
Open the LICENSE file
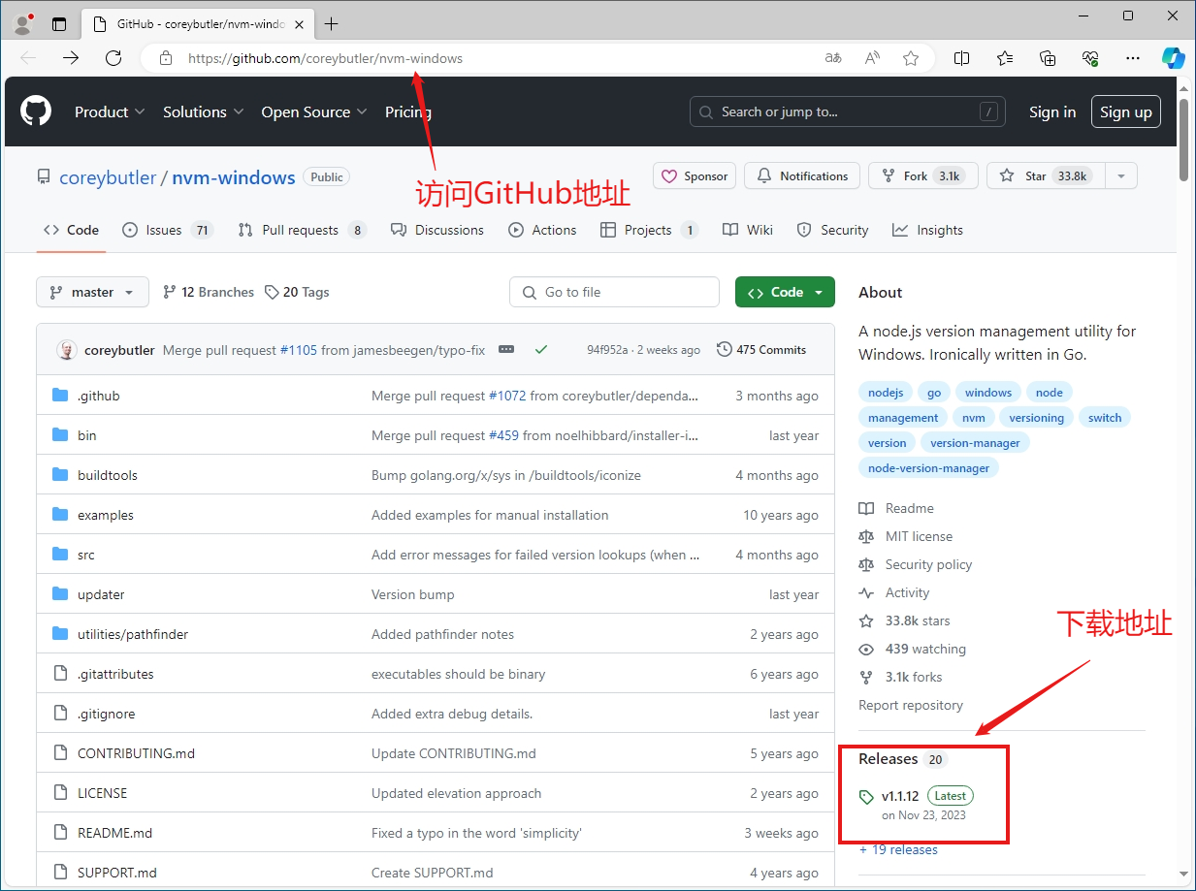(102, 793)
